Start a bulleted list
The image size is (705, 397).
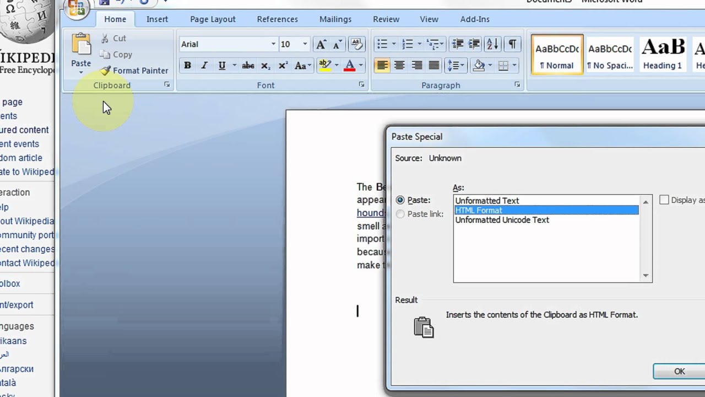(382, 44)
